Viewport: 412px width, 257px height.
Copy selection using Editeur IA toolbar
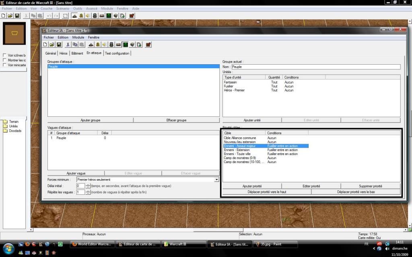[x=75, y=45]
